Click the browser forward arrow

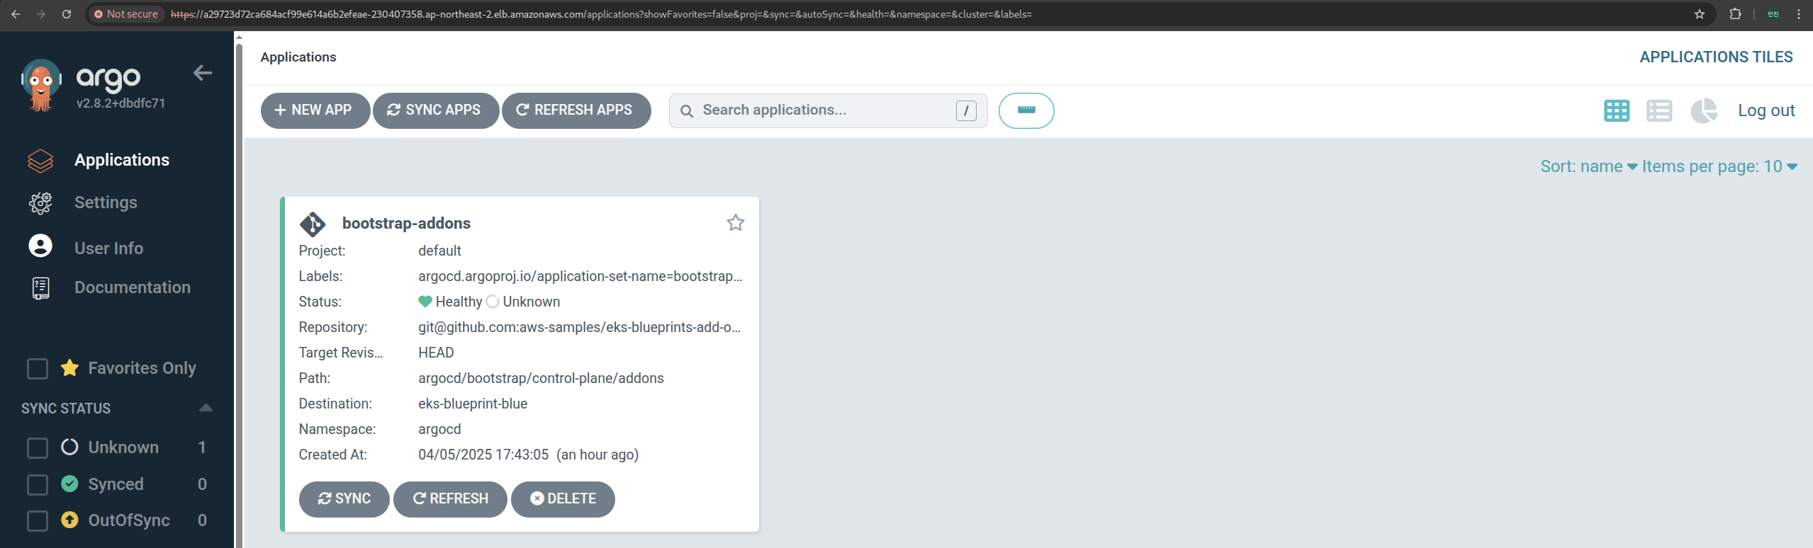41,14
